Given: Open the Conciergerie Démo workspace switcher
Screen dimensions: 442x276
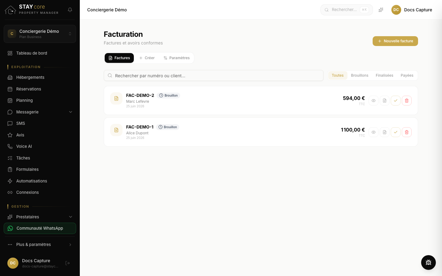Looking at the screenshot, I should [40, 34].
